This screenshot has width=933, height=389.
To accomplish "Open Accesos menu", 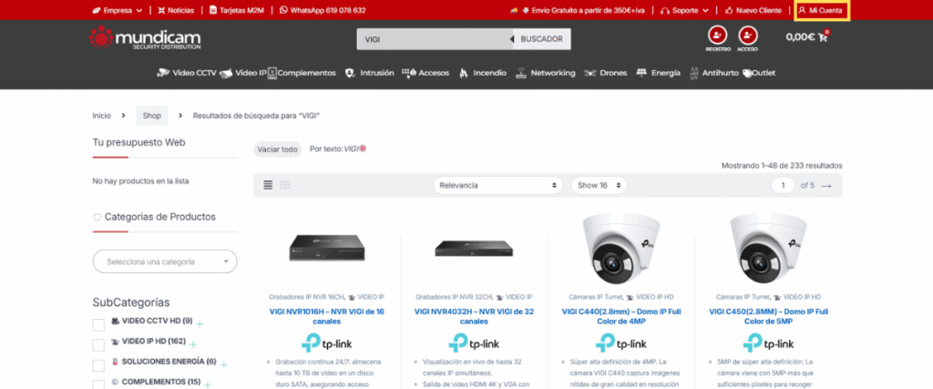I will point(426,73).
